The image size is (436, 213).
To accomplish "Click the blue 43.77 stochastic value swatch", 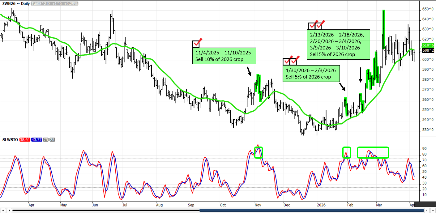I will click(36, 140).
